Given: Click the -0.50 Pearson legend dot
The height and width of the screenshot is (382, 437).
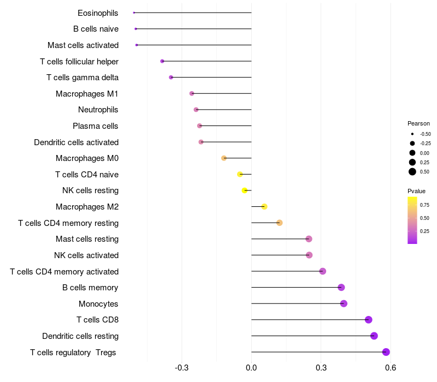Looking at the screenshot, I should point(412,134).
